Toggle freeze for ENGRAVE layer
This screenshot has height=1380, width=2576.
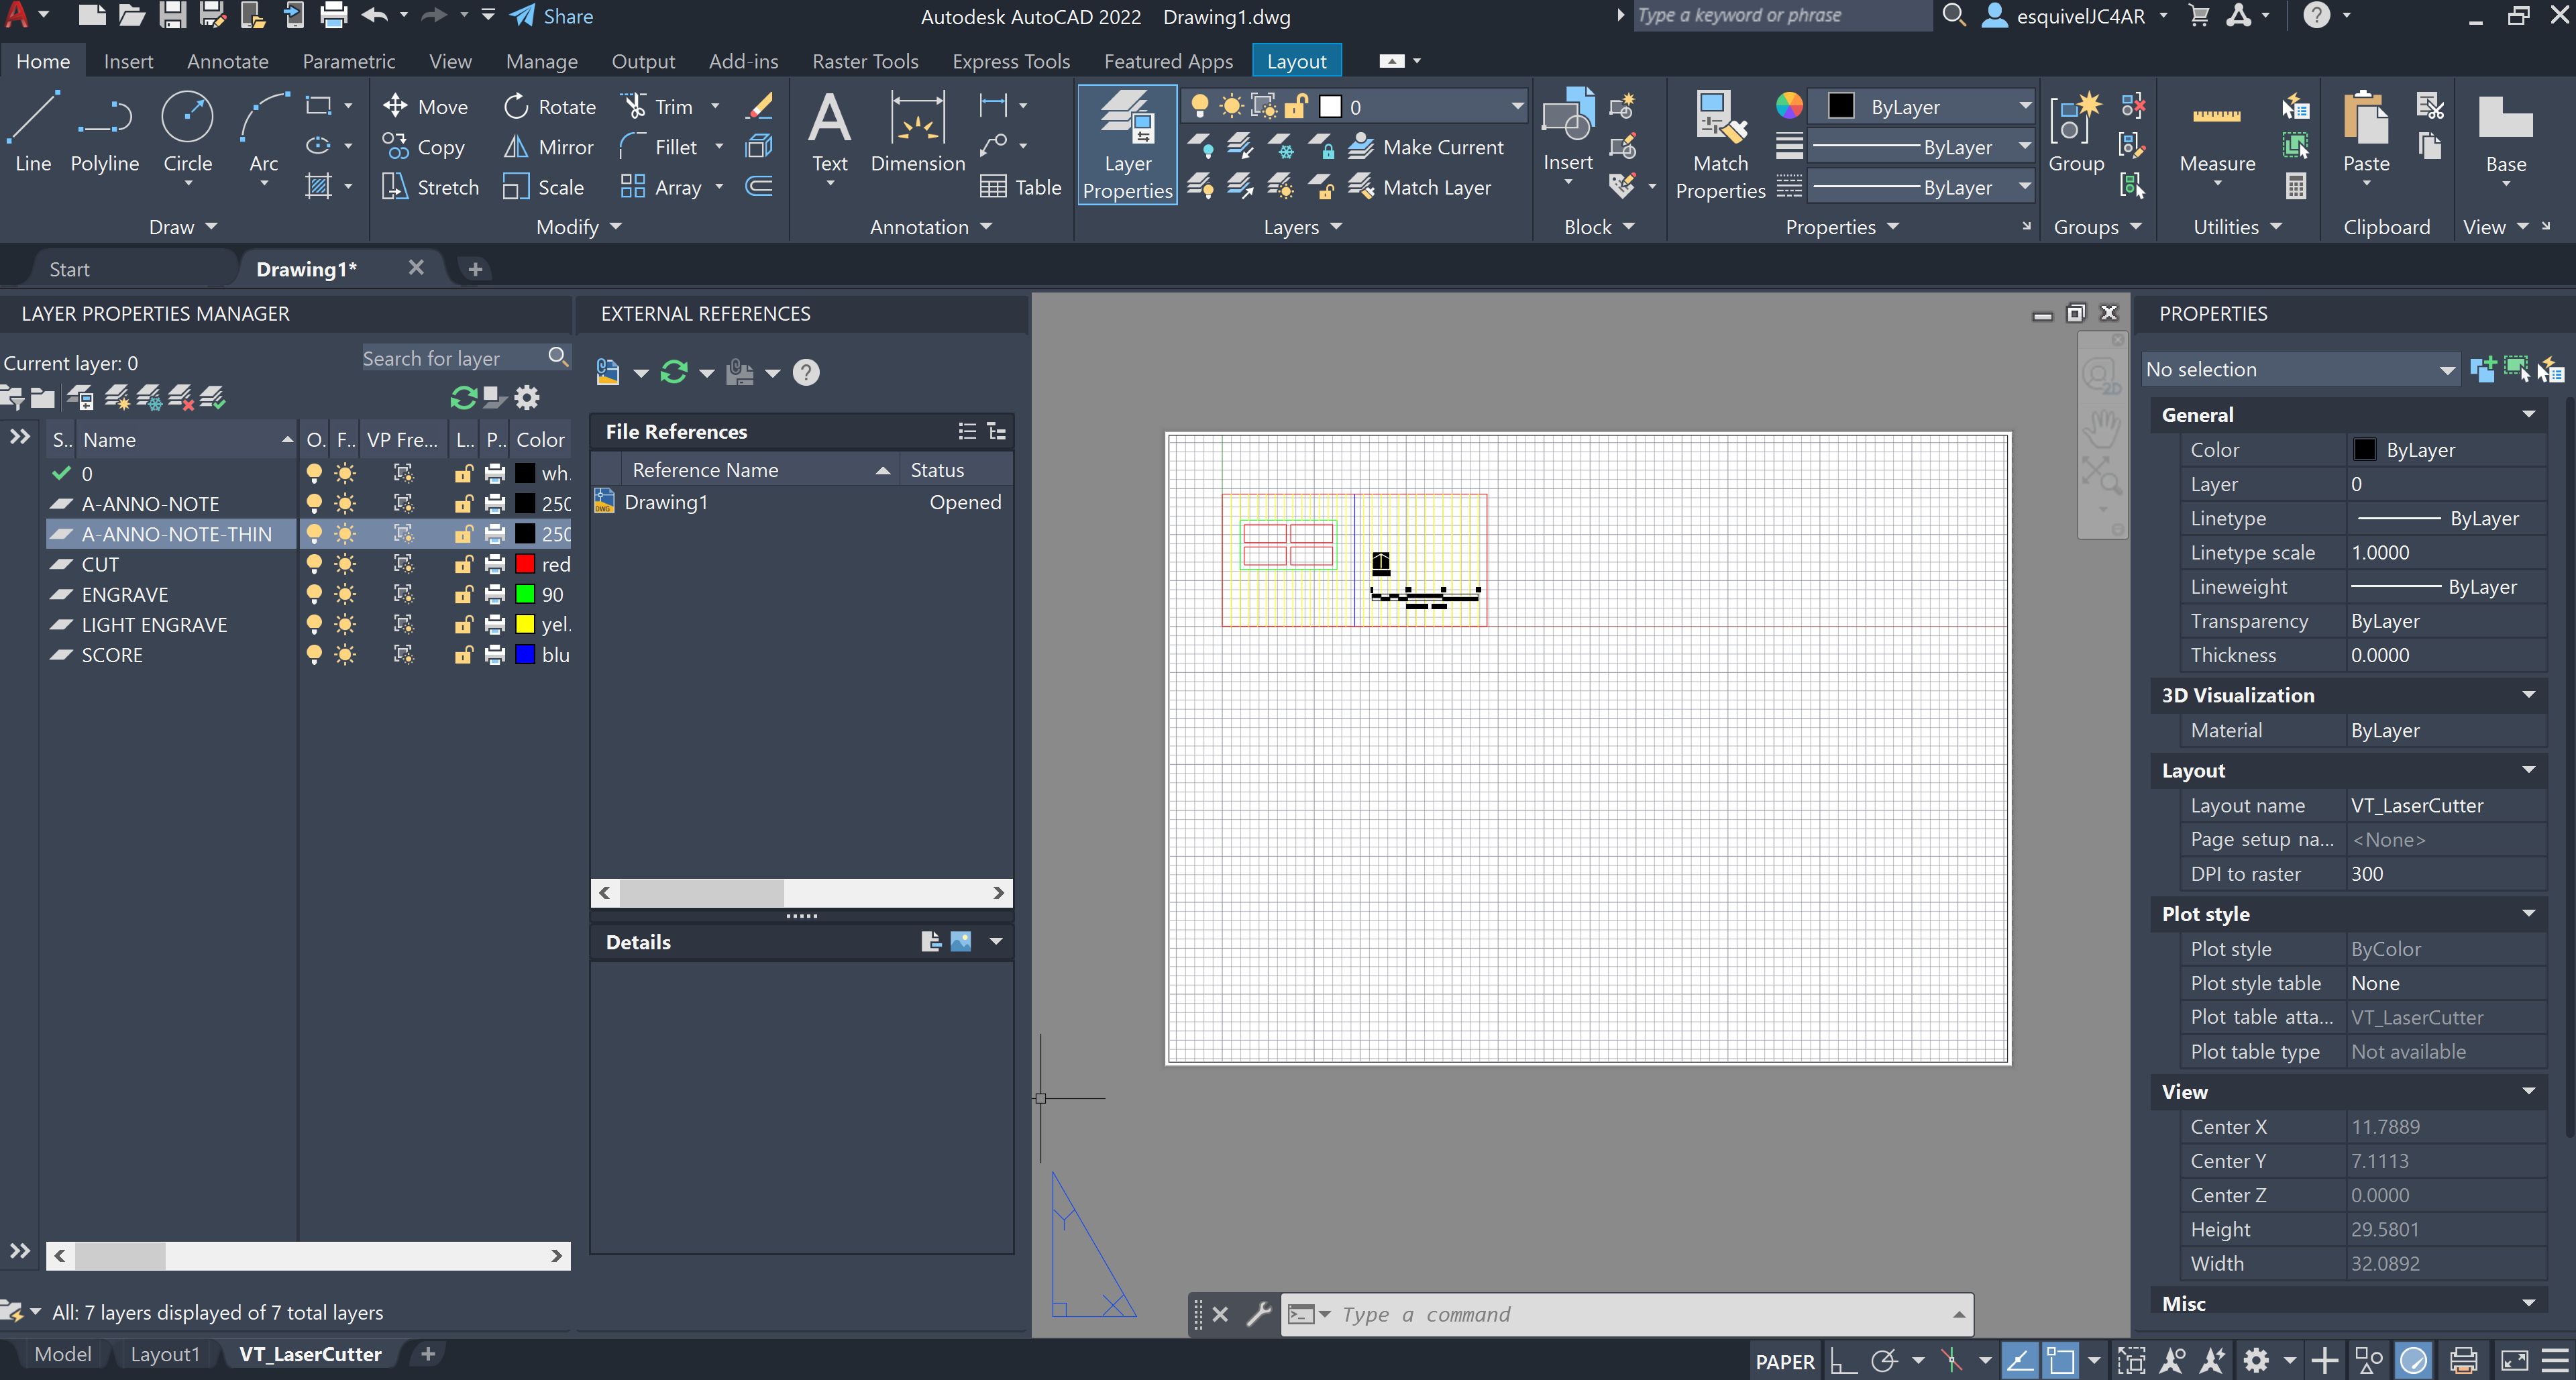coord(345,594)
